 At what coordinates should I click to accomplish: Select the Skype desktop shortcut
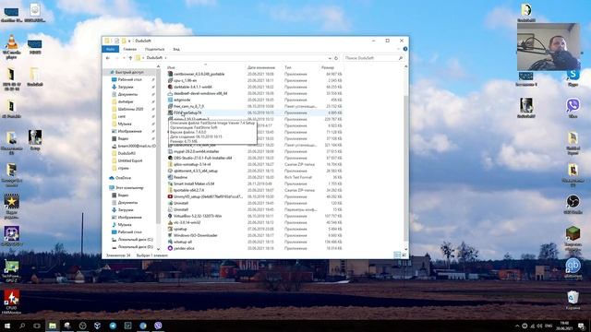573,77
